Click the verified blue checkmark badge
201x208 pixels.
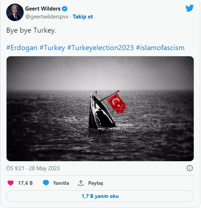(65, 9)
